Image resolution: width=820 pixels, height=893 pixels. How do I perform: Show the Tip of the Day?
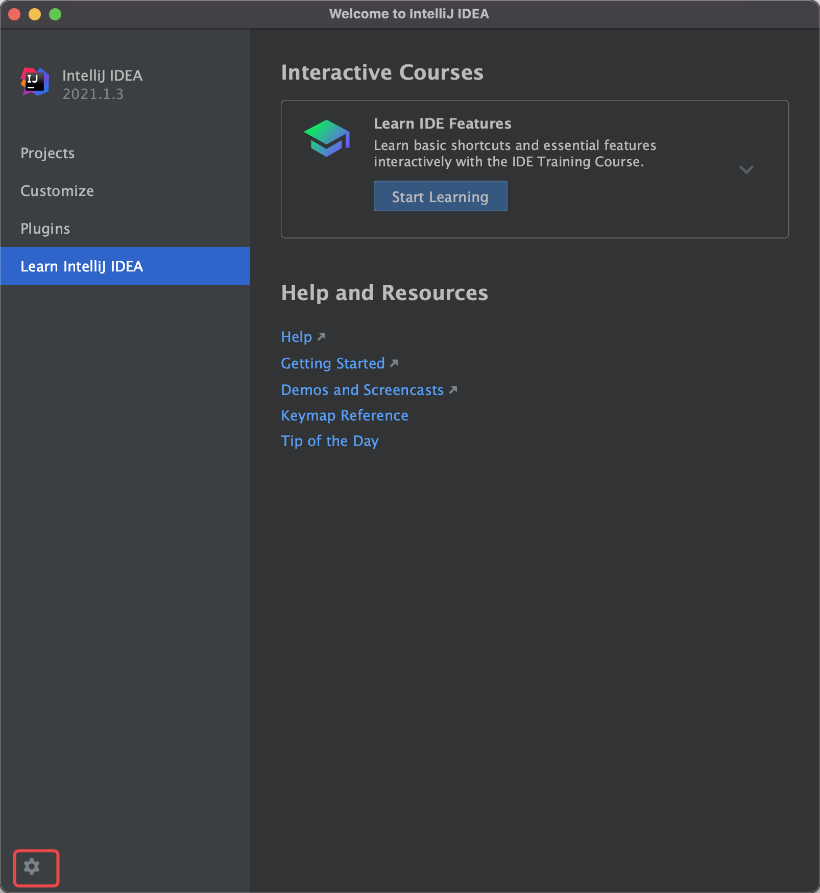330,441
